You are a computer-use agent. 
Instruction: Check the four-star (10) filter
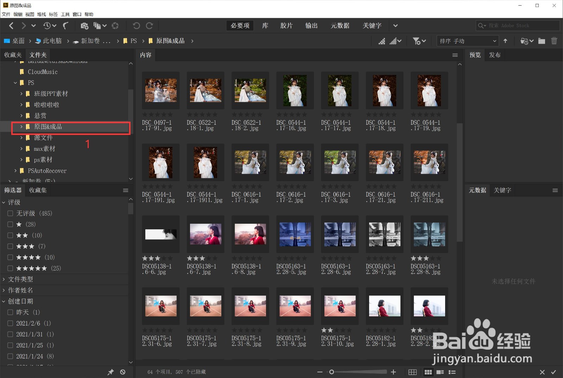click(x=10, y=257)
